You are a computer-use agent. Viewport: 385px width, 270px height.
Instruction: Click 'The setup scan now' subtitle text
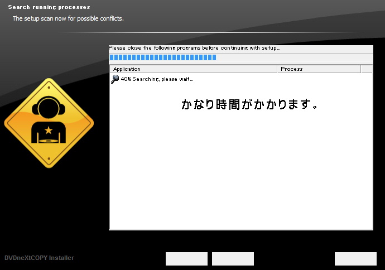pyautogui.click(x=68, y=18)
